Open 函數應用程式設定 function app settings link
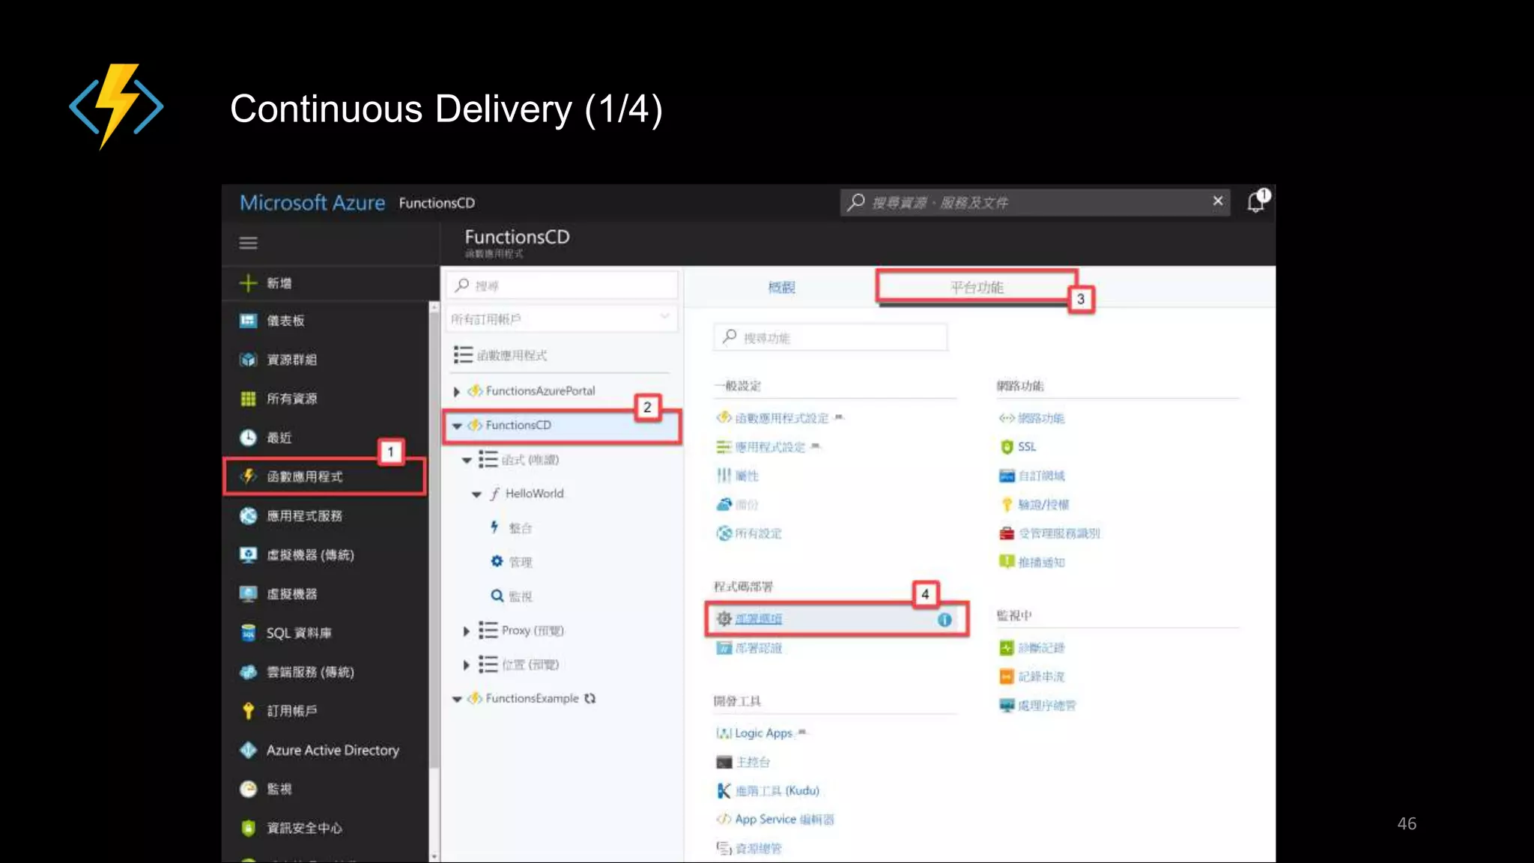Screen dimensions: 1534x863 pyautogui.click(x=781, y=418)
